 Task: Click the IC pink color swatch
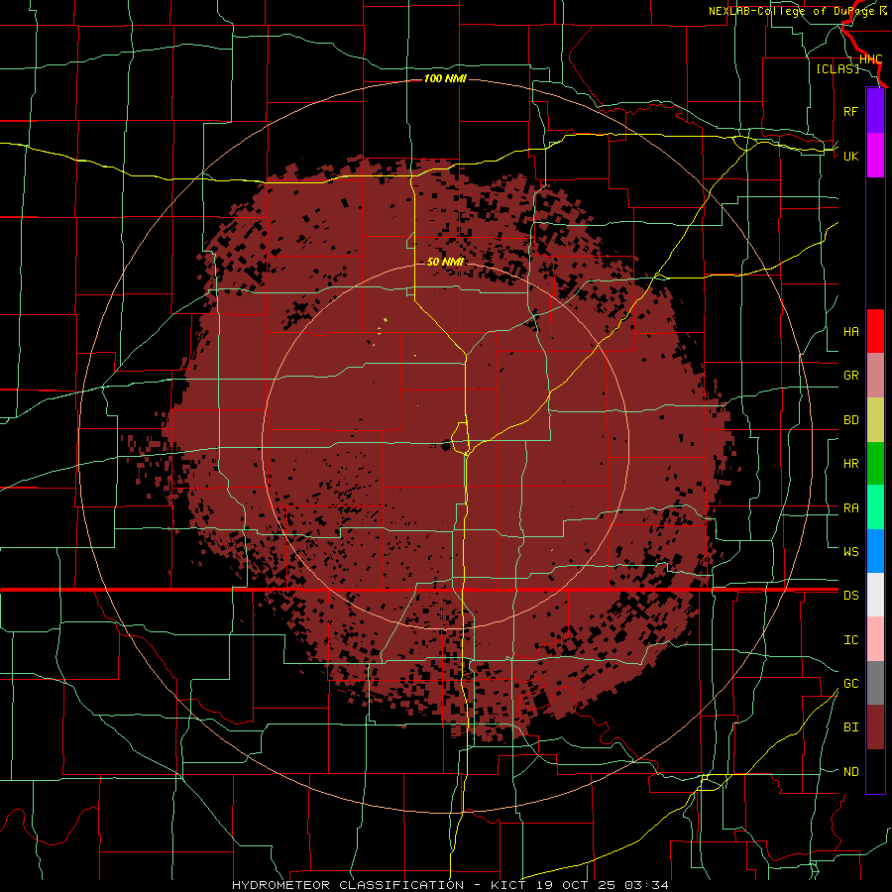click(x=875, y=639)
